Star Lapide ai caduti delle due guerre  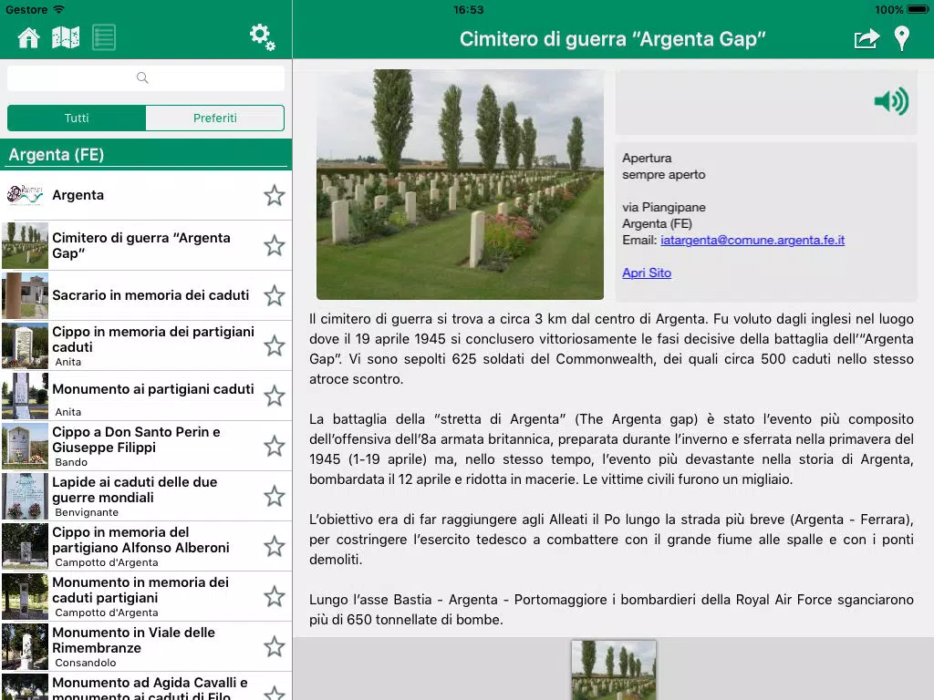[274, 496]
